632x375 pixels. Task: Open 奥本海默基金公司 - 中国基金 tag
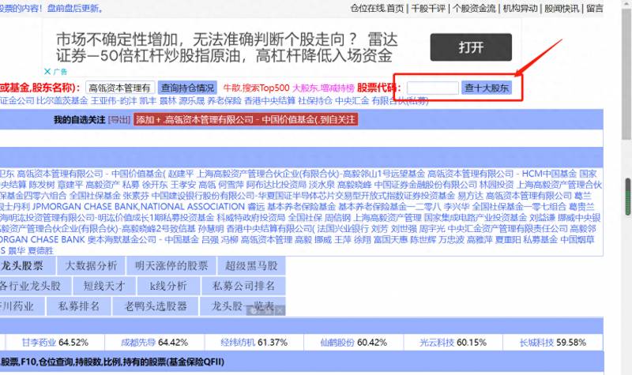tap(143, 239)
